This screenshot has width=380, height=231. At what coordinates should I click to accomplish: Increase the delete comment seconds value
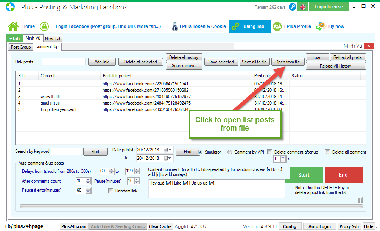(x=283, y=157)
